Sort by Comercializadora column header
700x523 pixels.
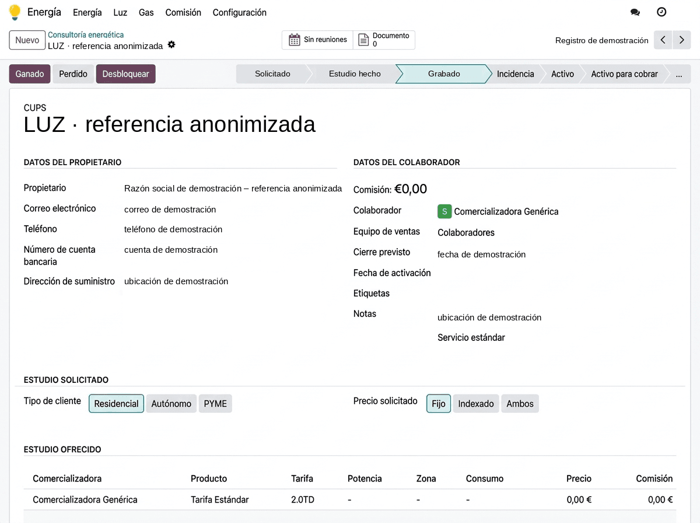67,479
